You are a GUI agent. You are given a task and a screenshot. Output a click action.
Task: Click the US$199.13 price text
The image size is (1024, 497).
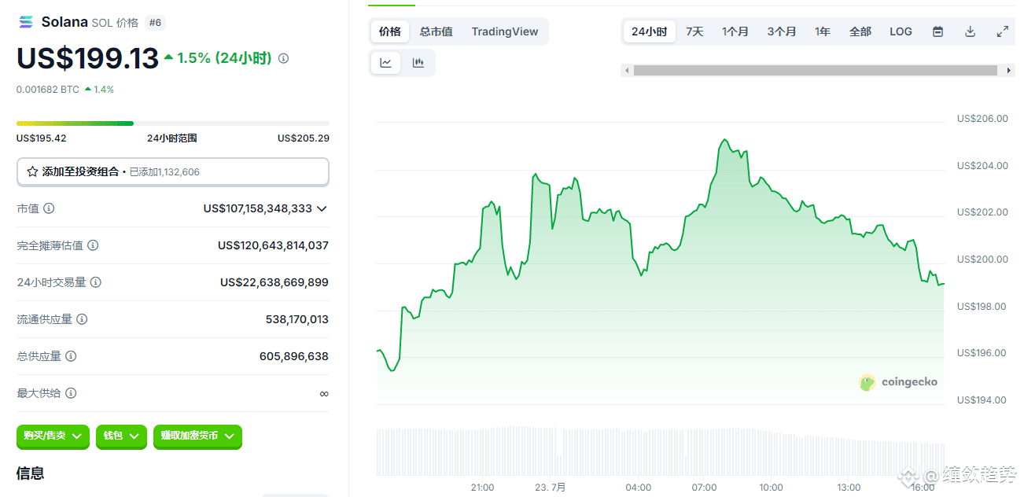(x=88, y=58)
